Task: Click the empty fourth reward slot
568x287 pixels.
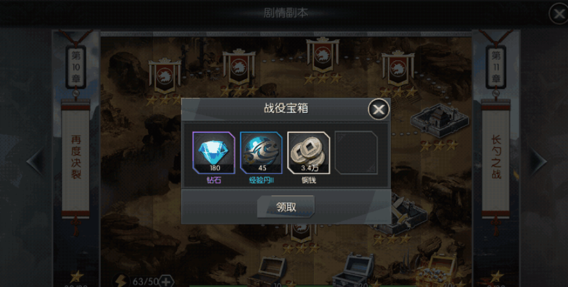Action: click(x=356, y=153)
